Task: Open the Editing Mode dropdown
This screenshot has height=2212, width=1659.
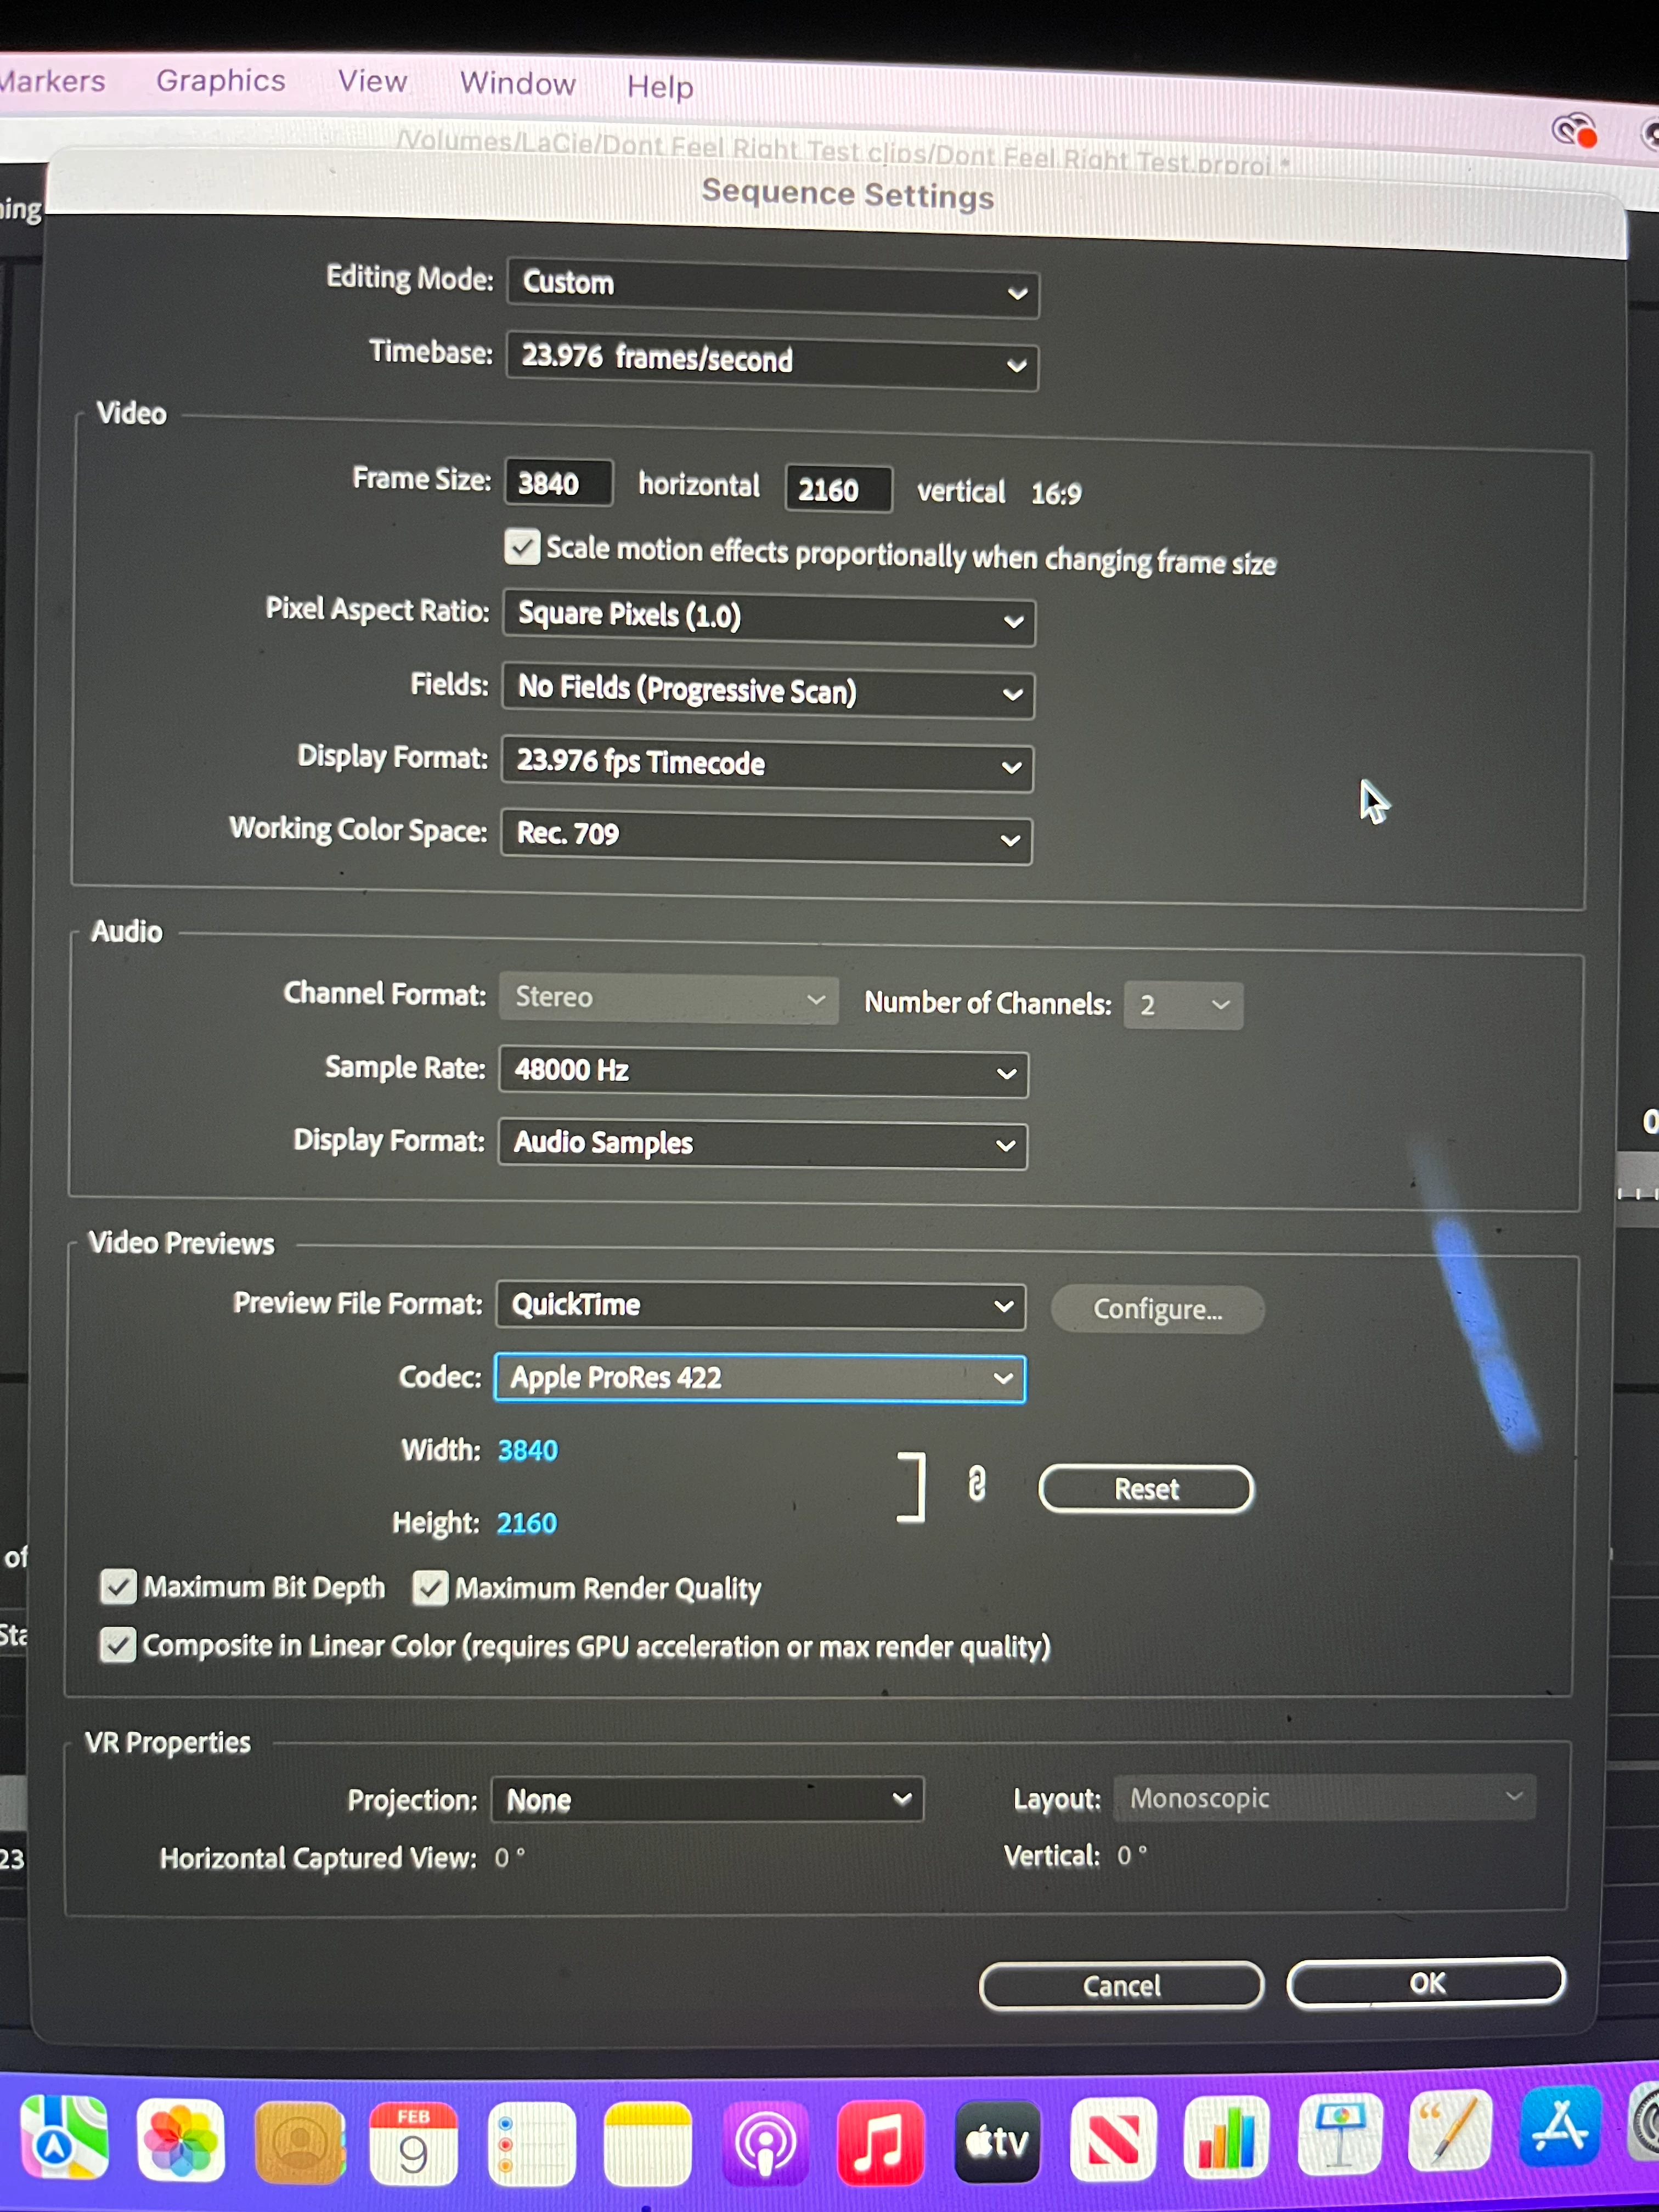Action: pyautogui.click(x=772, y=288)
